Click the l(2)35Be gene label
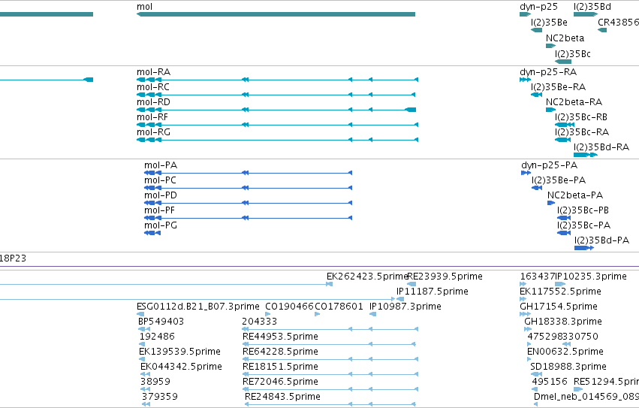The image size is (639, 408). [x=549, y=23]
